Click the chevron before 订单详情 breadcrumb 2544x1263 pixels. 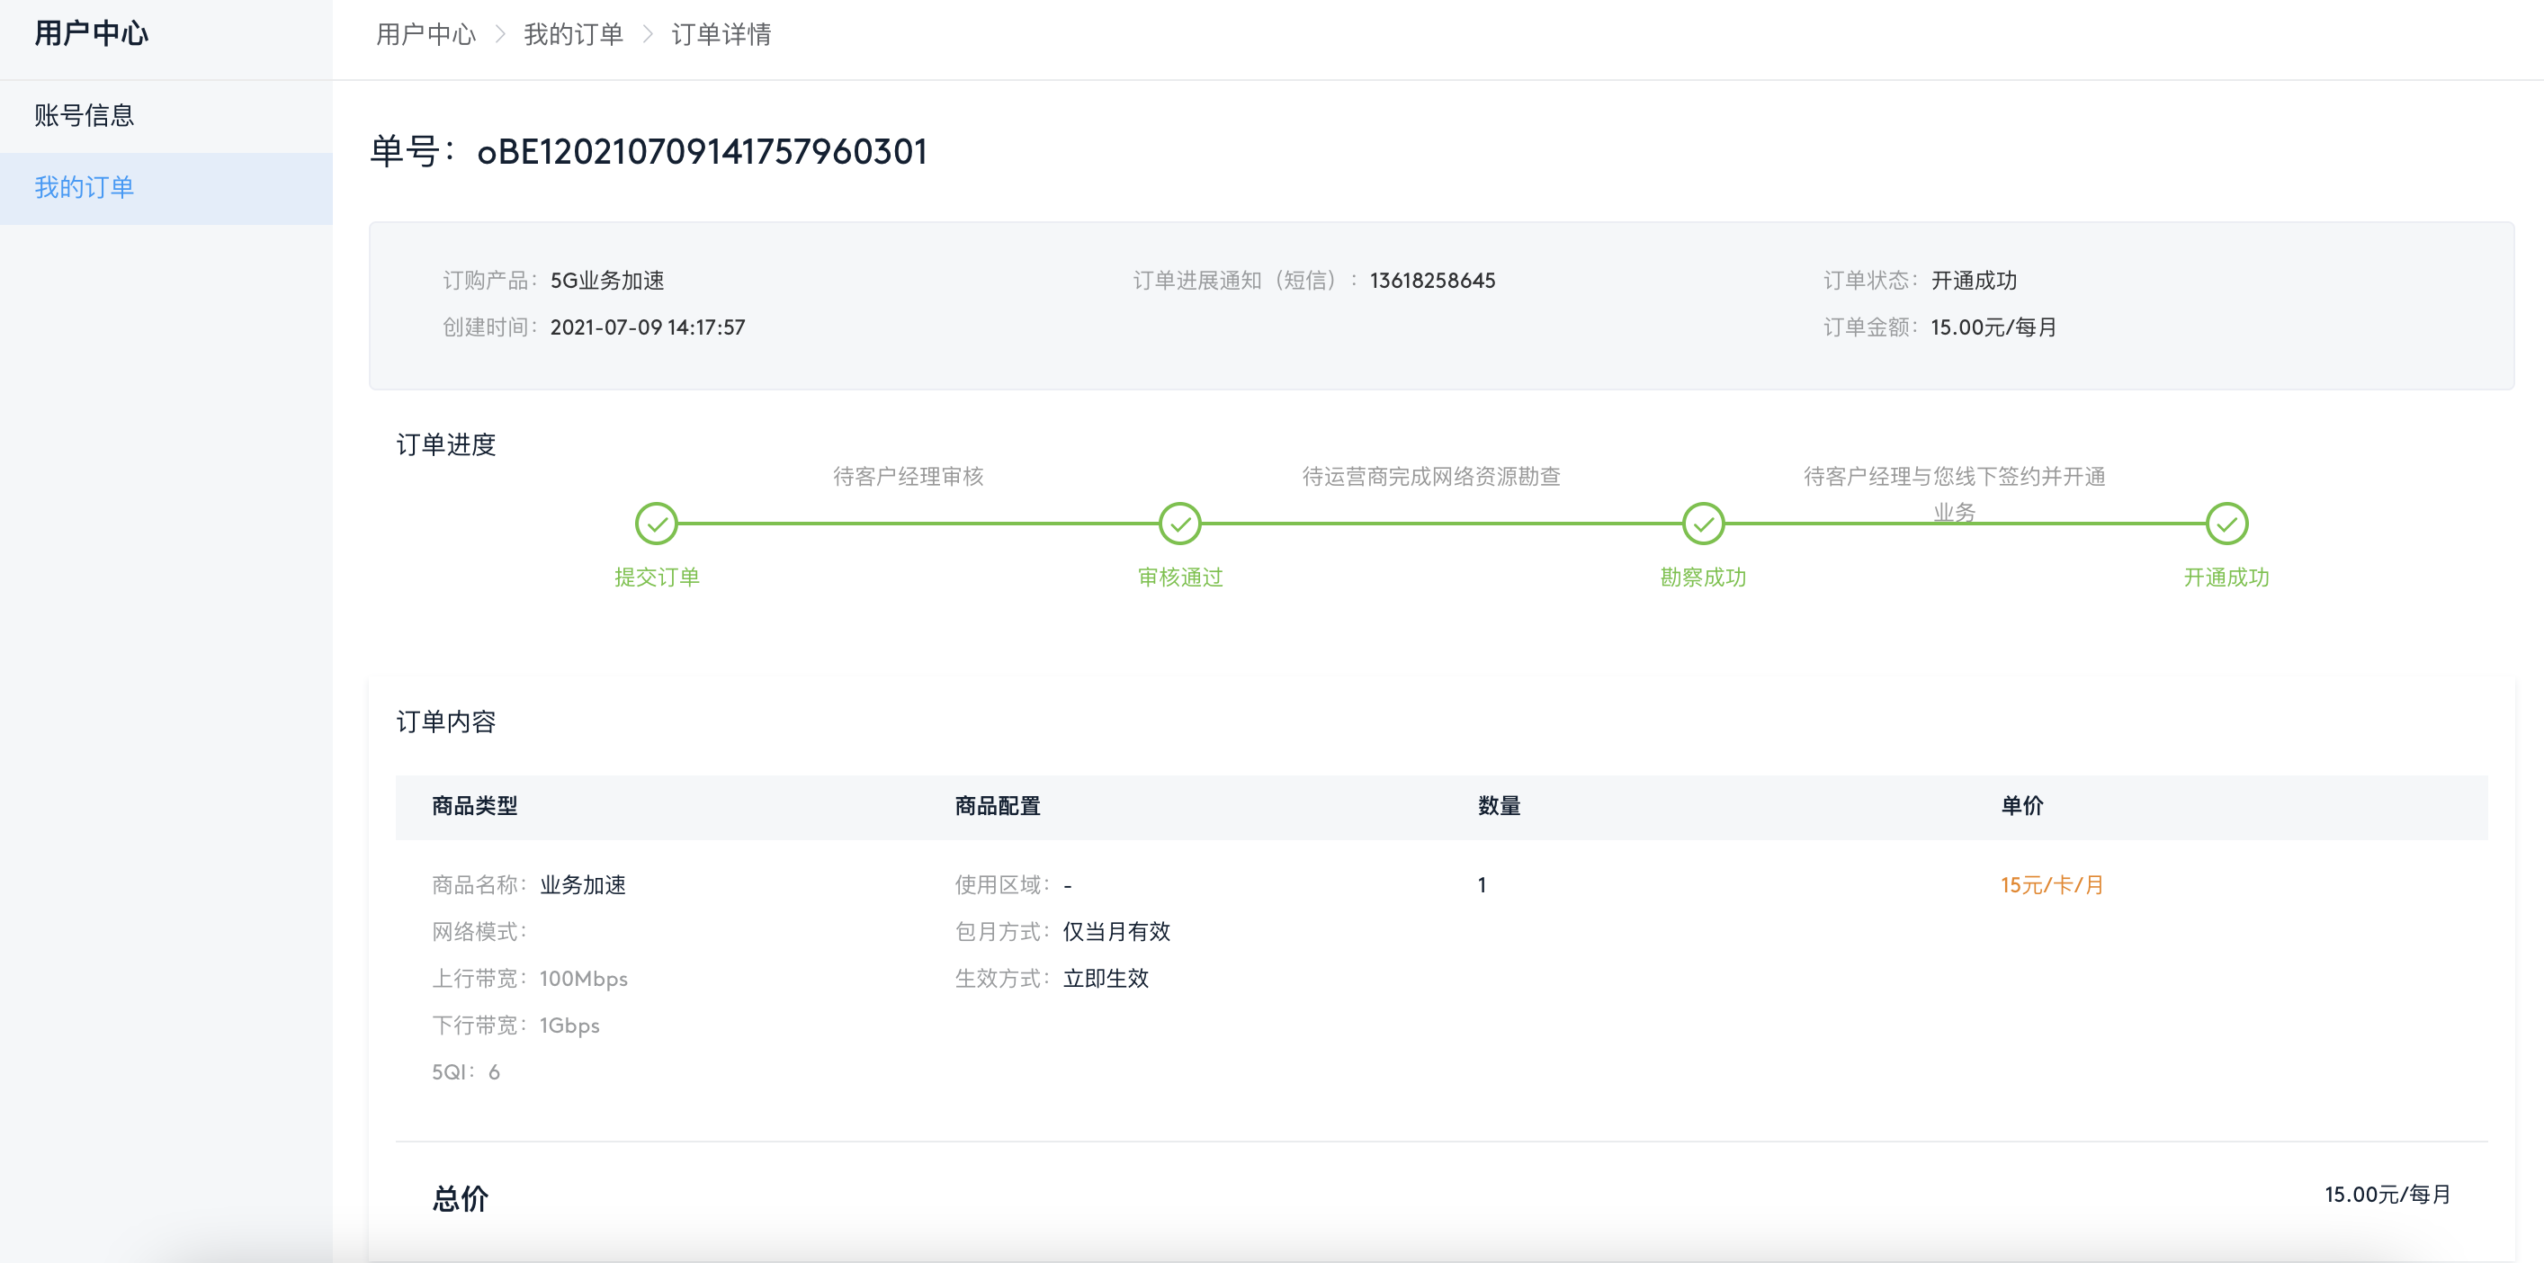[x=648, y=34]
